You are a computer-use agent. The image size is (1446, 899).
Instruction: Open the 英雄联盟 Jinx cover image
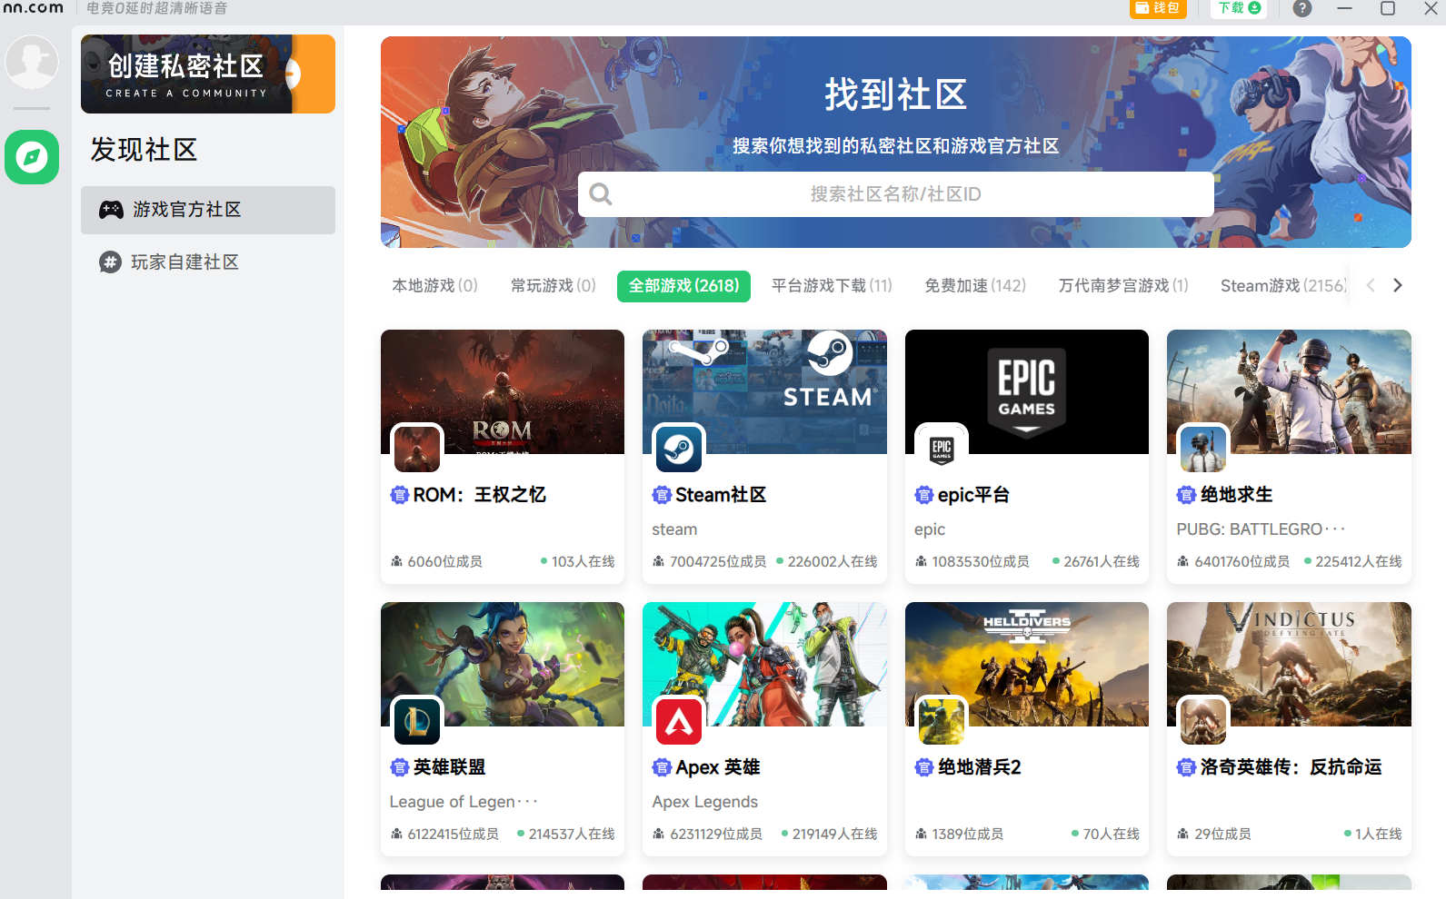coord(503,664)
